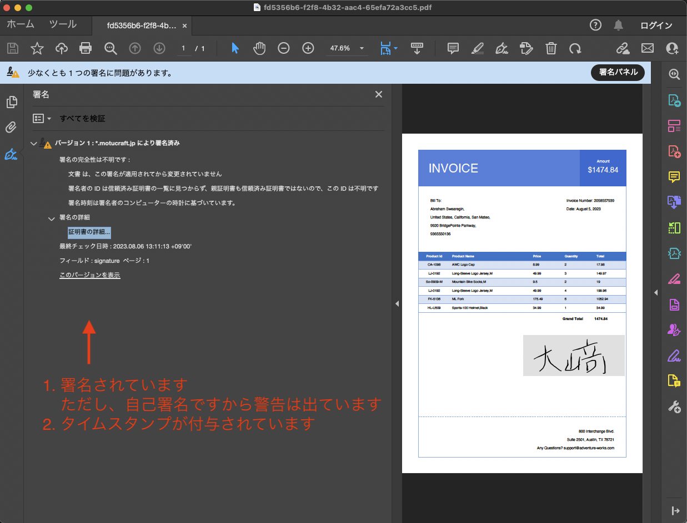This screenshot has height=523, width=687.
Task: Open the このバージョンを表示 link
Action: 89,275
